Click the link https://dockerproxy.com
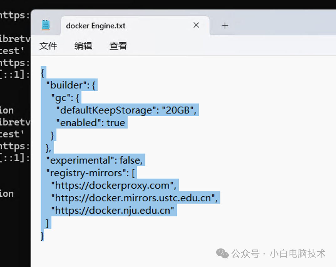 113,185
